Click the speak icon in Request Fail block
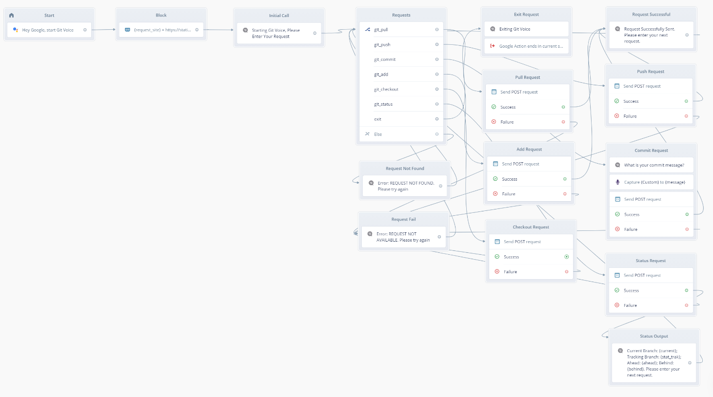The height and width of the screenshot is (397, 713). click(x=370, y=234)
